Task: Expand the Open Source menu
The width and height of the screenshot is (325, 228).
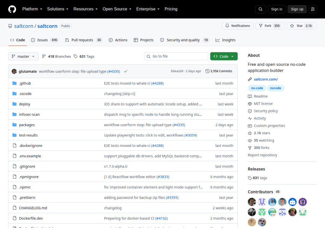Action: click(117, 9)
